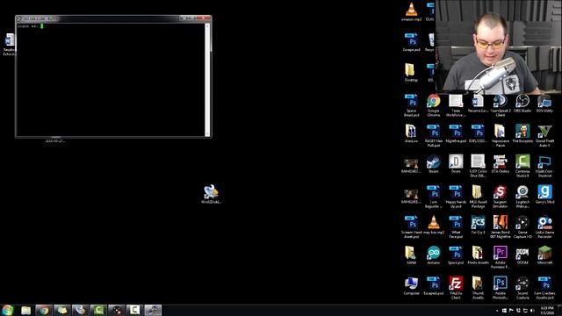This screenshot has width=562, height=316.
Task: Open Escaped.psd Photoshop file
Action: click(x=433, y=285)
